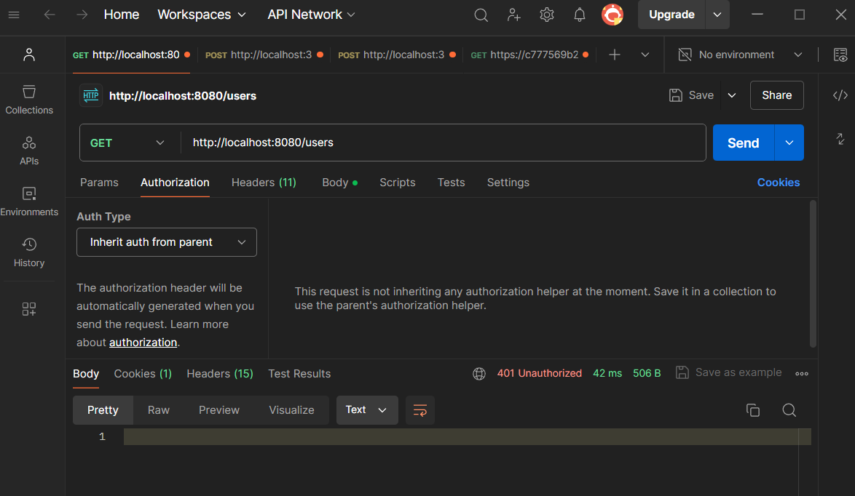Select the Pretty response view
855x496 pixels.
(x=103, y=410)
